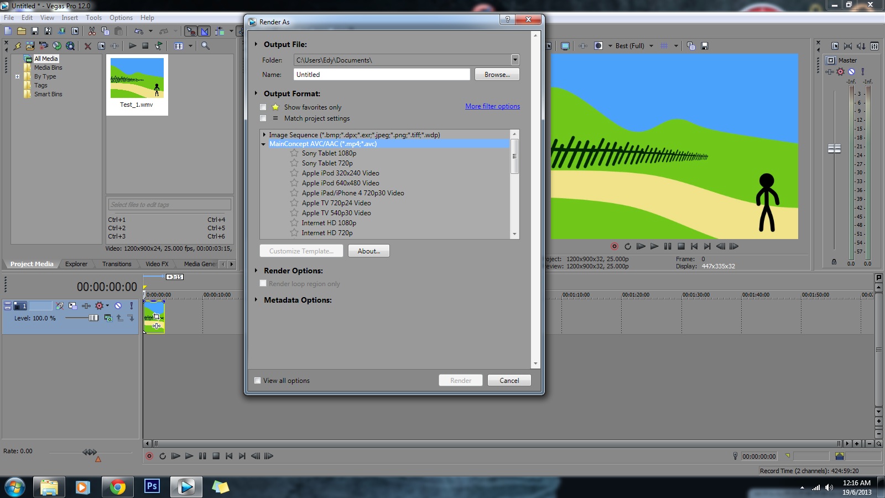Enable the Match project settings checkbox
Viewport: 885px width, 498px height.
(263, 118)
